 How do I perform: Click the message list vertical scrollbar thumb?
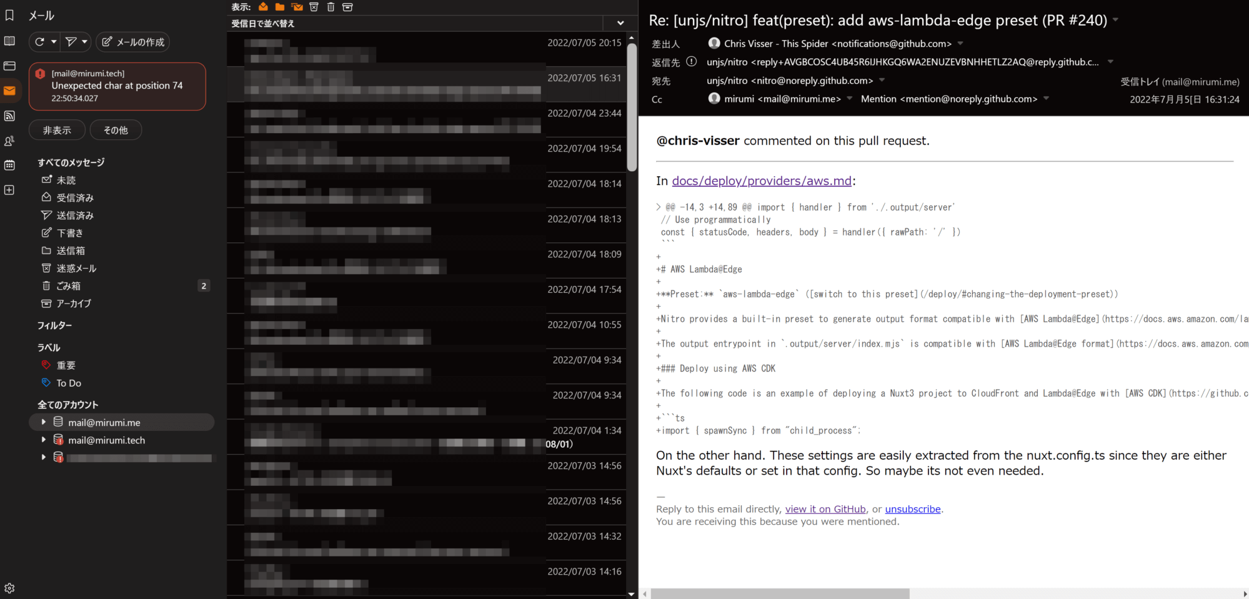[632, 106]
